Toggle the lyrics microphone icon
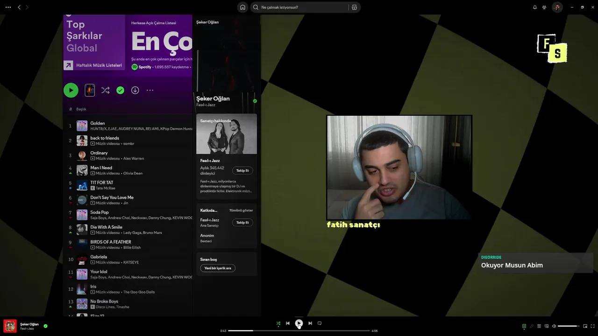Image resolution: width=598 pixels, height=336 pixels. pyautogui.click(x=531, y=326)
